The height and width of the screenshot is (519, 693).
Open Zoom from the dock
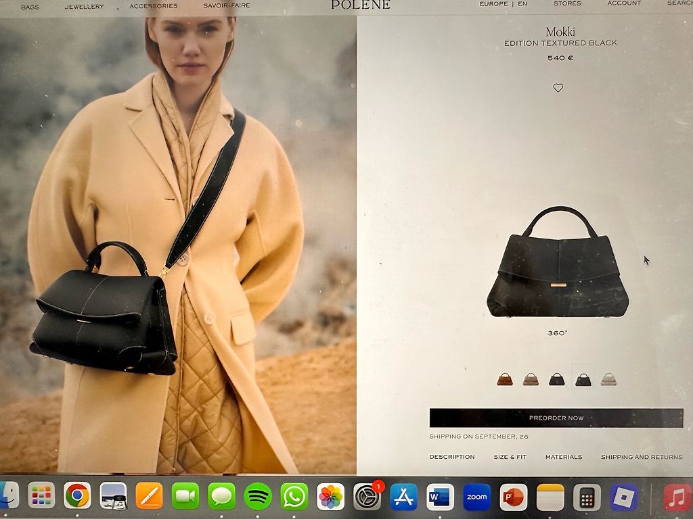pos(476,497)
